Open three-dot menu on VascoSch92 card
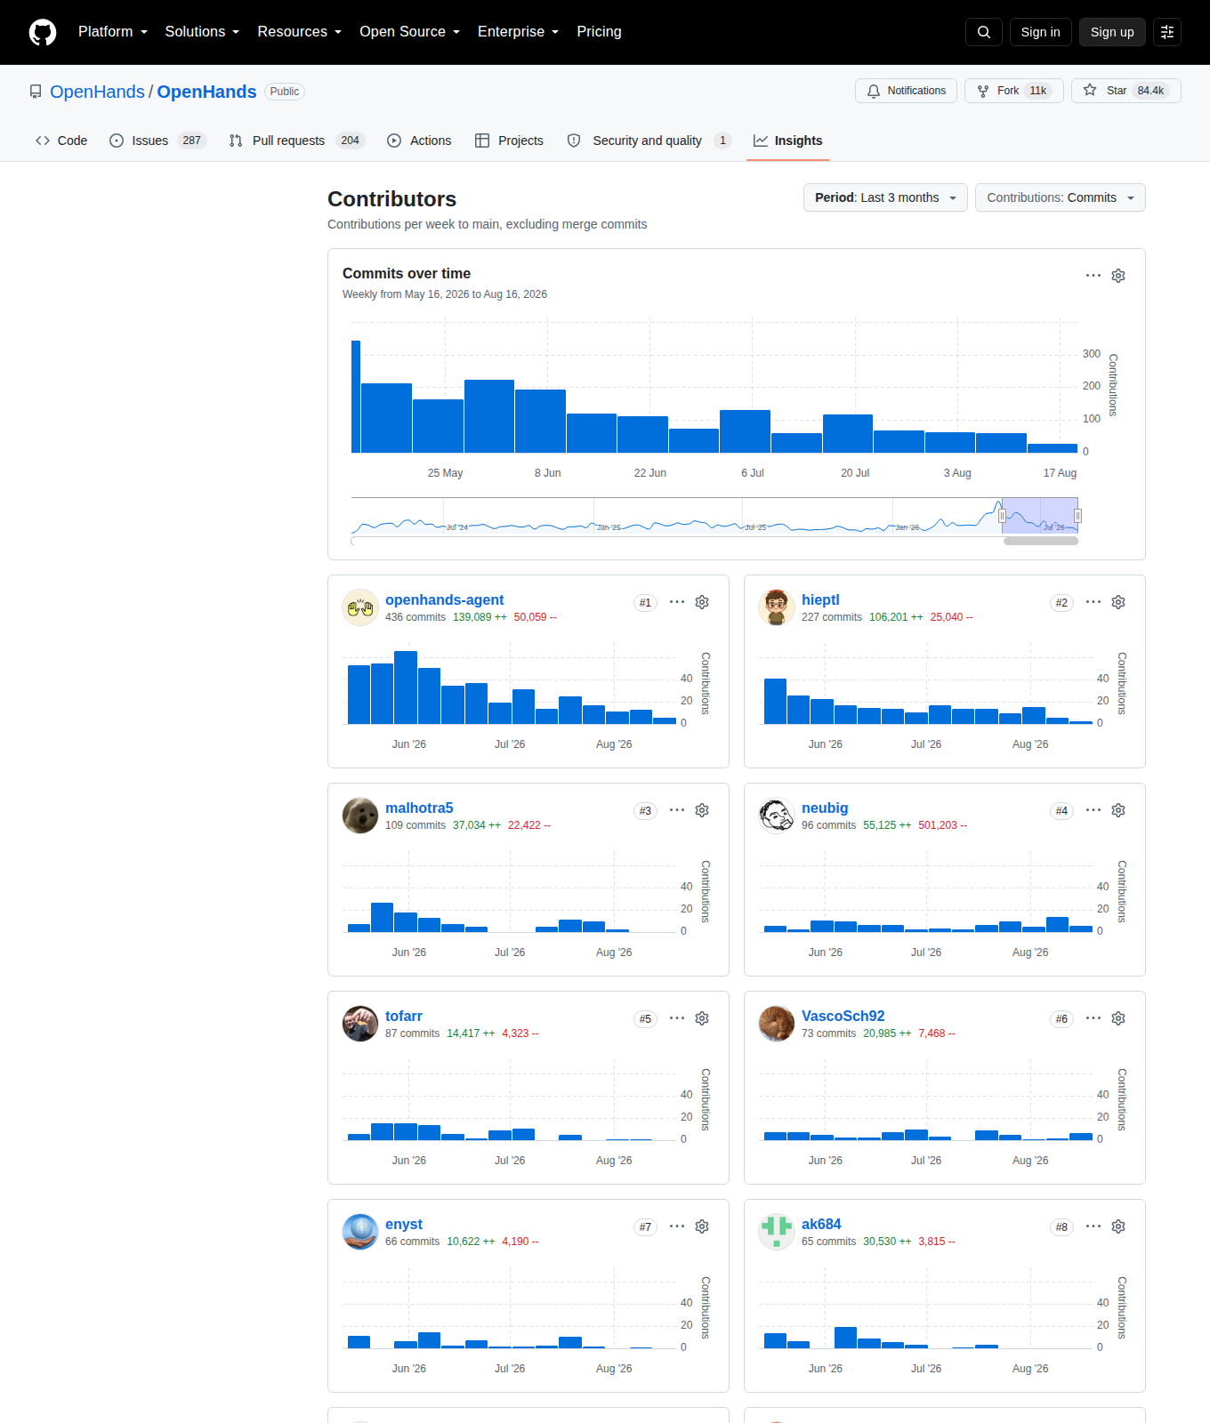Image resolution: width=1210 pixels, height=1423 pixels. 1093,1018
